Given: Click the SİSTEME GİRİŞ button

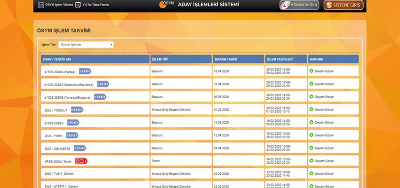Looking at the screenshot, I should pos(344,5).
